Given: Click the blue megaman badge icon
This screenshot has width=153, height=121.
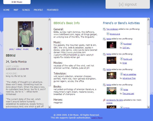Looking at the screenshot, I should (37, 49).
